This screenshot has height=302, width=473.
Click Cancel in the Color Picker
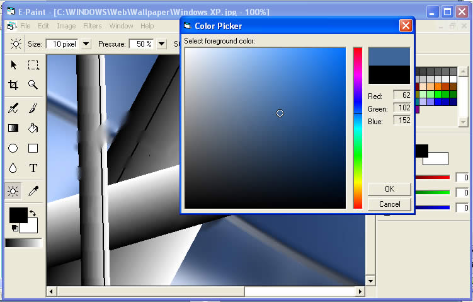[389, 204]
